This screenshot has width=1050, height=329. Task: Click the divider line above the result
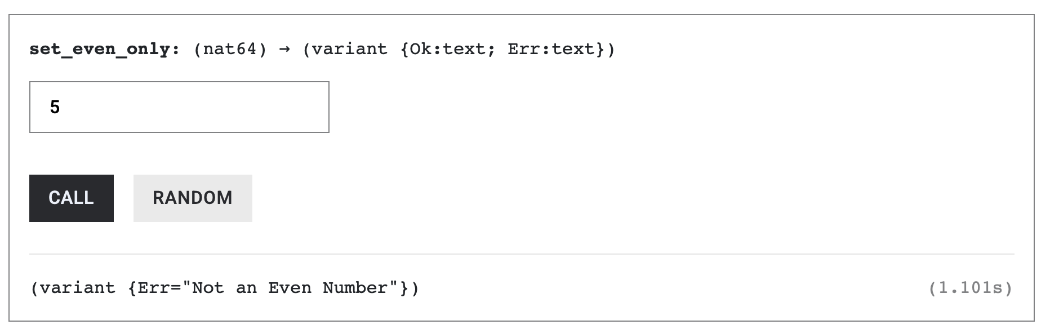pyautogui.click(x=522, y=254)
